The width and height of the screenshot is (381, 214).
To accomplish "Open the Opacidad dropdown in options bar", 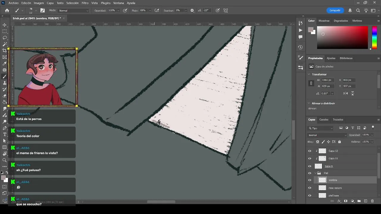I will pyautogui.click(x=118, y=10).
